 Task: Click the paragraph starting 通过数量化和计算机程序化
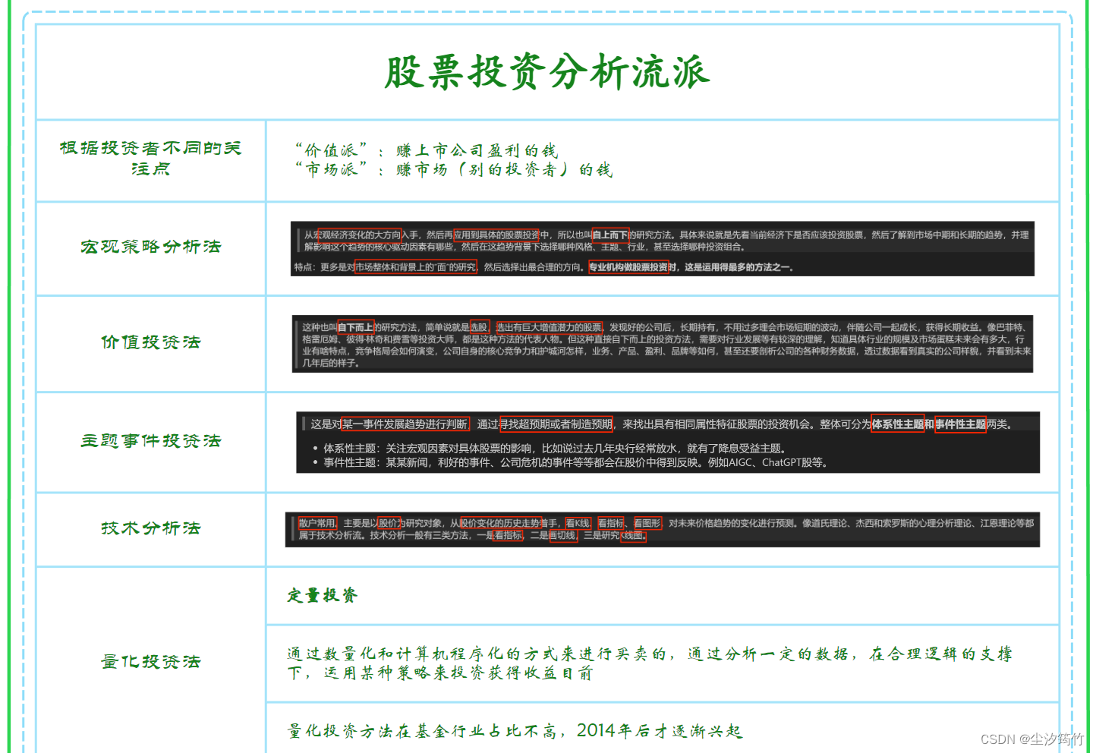pyautogui.click(x=650, y=663)
